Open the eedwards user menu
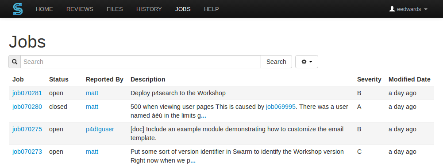The width and height of the screenshot is (443, 167). 408,9
